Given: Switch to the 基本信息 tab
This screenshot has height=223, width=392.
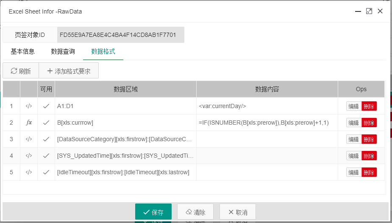Looking at the screenshot, I should point(22,51).
